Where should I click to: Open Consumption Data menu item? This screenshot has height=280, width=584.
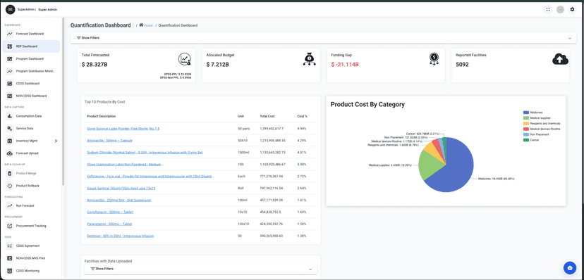click(29, 116)
